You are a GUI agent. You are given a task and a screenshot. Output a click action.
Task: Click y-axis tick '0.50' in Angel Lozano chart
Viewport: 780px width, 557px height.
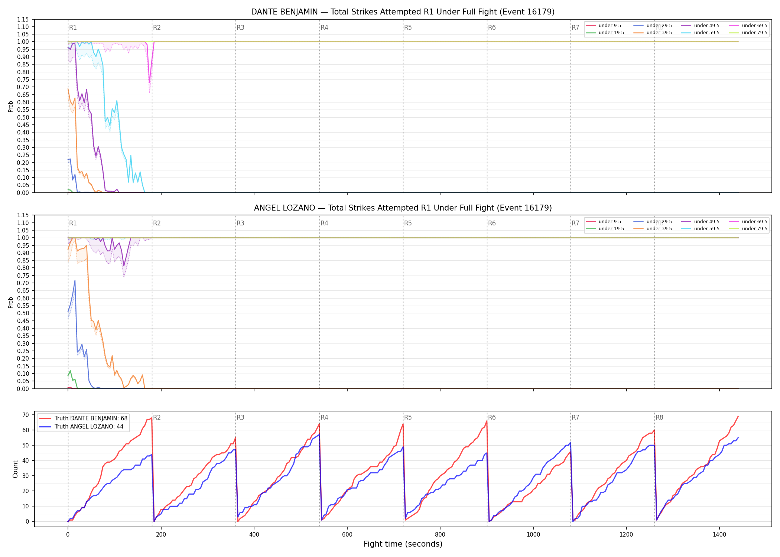(23, 313)
